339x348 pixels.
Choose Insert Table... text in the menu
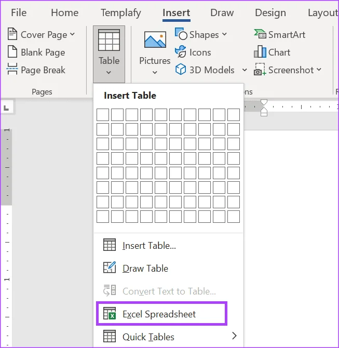(x=149, y=246)
